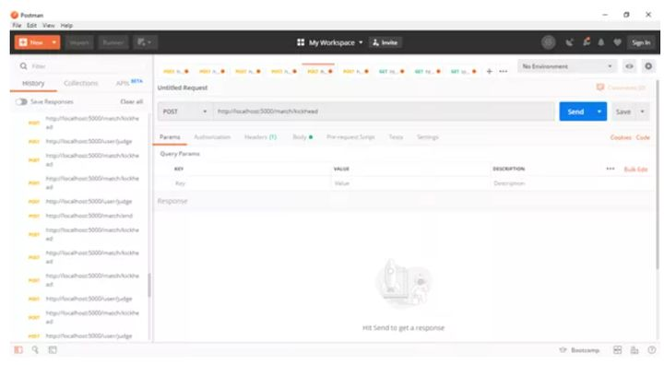
Task: Open the Send button dropdown arrow
Action: click(599, 112)
